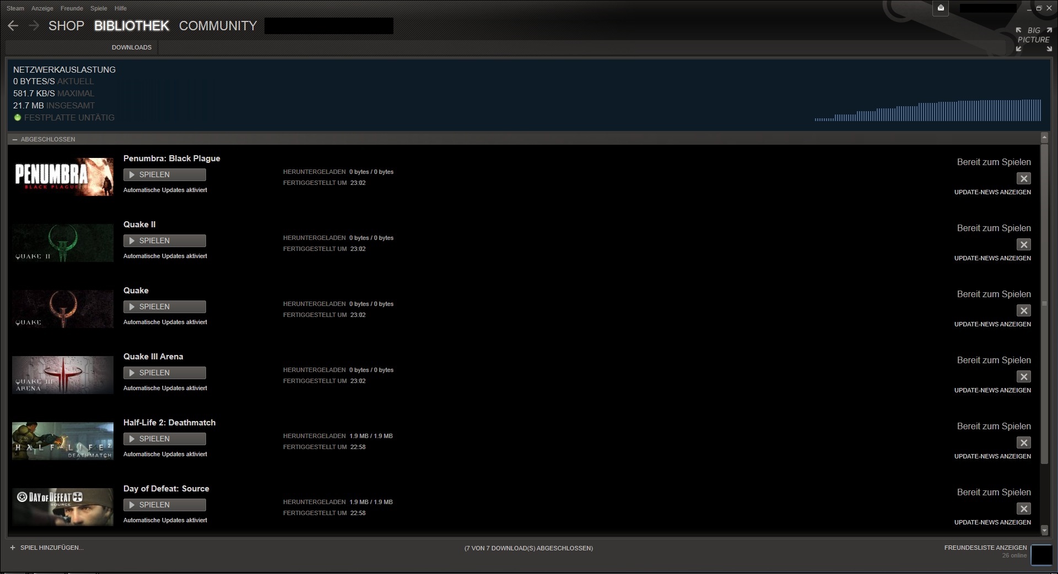Viewport: 1058px width, 574px height.
Task: Show the friends list
Action: (x=985, y=548)
